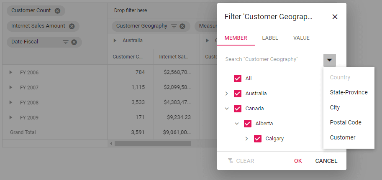This screenshot has height=180, width=382.
Task: Close the filter dialog
Action: click(x=335, y=17)
